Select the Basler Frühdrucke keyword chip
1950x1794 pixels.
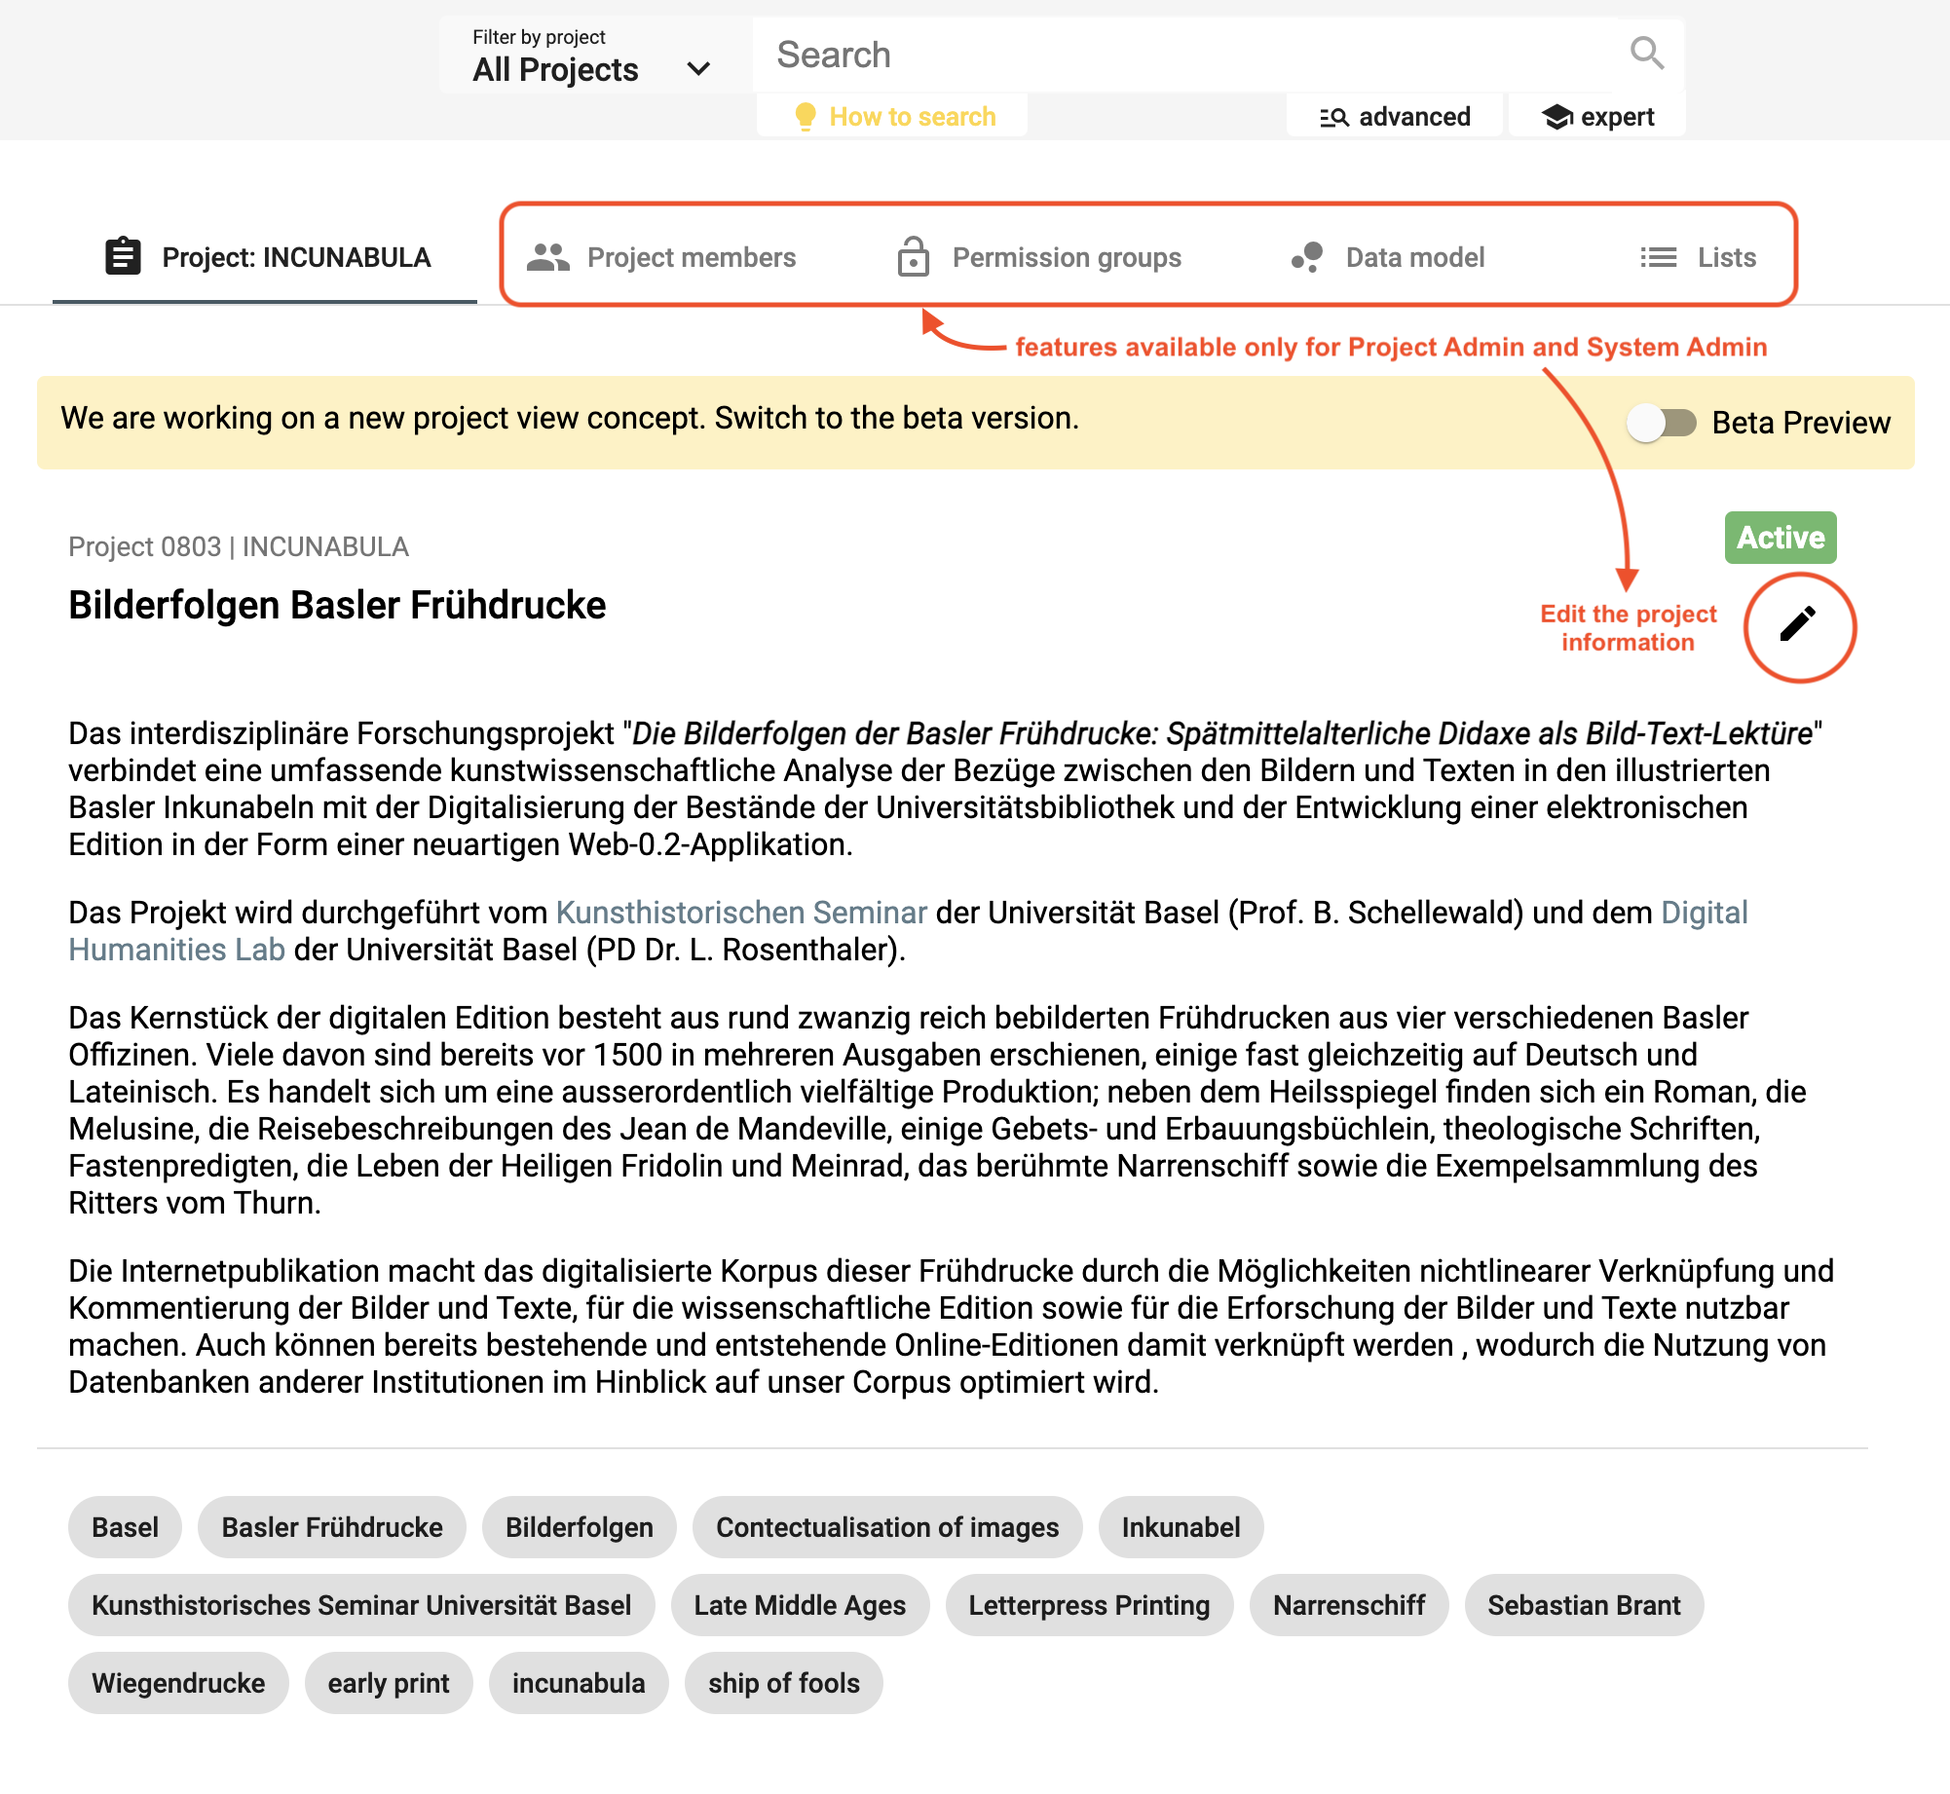click(332, 1527)
